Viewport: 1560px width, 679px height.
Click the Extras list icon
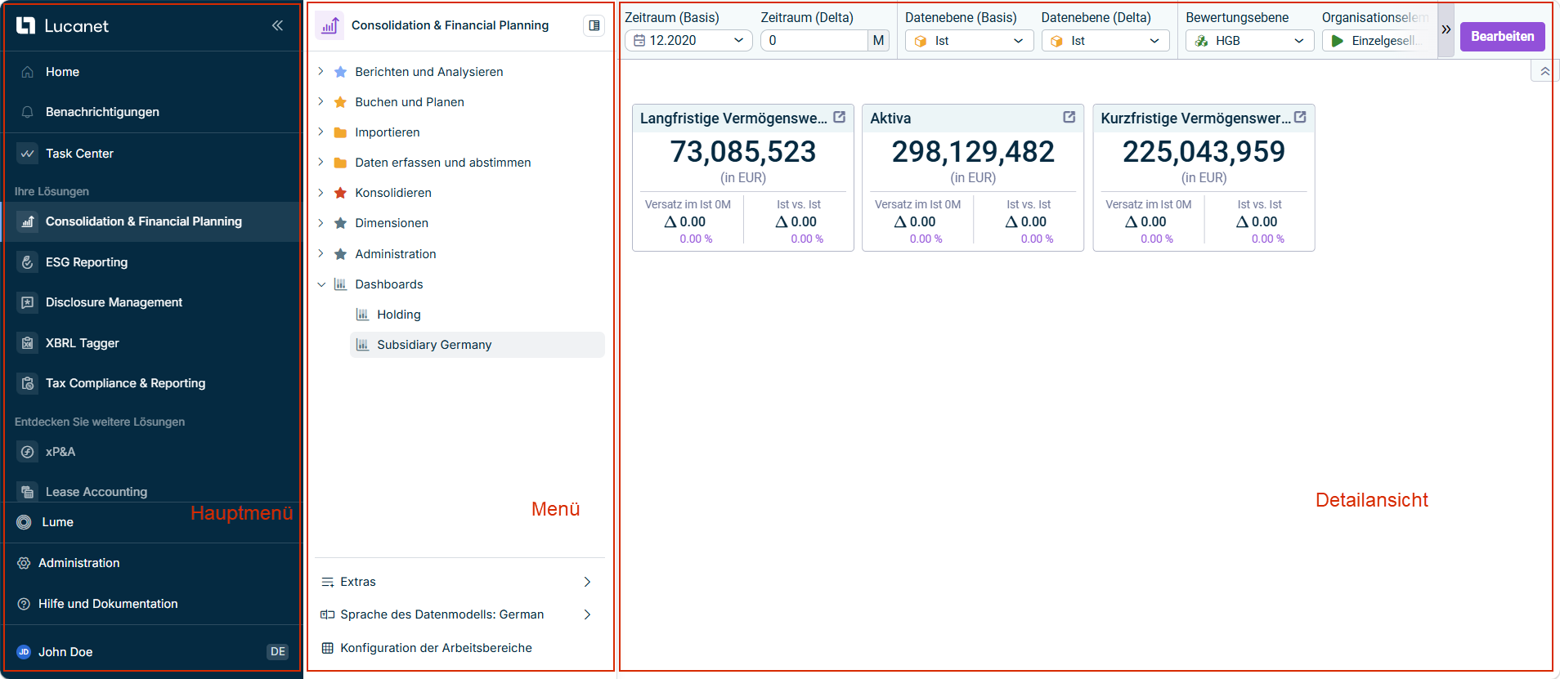point(328,582)
